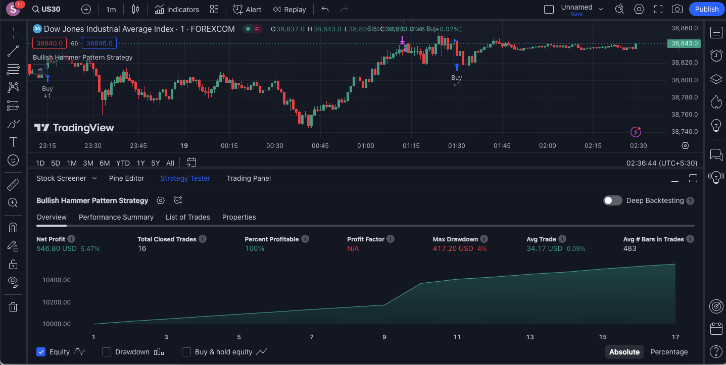726x365 pixels.
Task: Open the Fibonacci retracement tools
Action: tap(13, 69)
